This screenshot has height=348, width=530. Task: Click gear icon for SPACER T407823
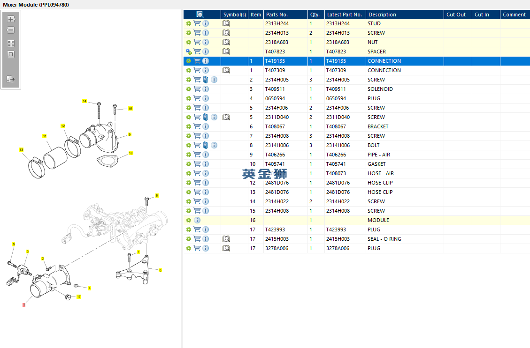(189, 52)
